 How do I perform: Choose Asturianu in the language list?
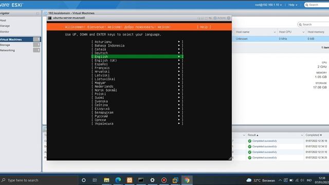click(137, 42)
